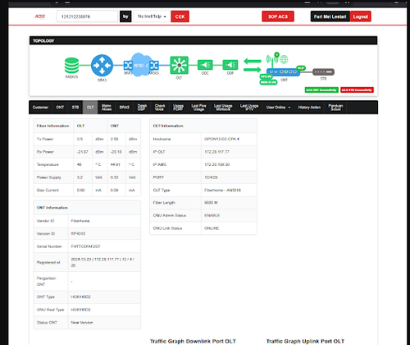Click the Temperature row label
Screen dimensions: 410x345
pyautogui.click(x=48, y=164)
